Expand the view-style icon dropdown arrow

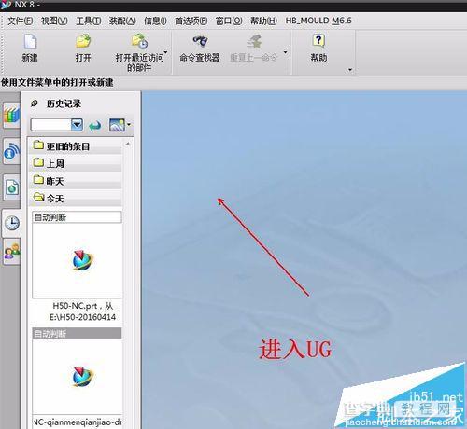coord(129,125)
